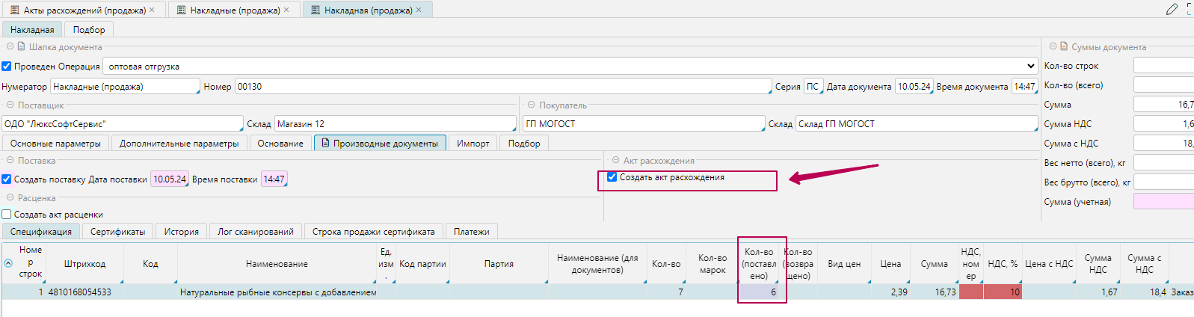Collapse the Поставщик section
The width and height of the screenshot is (1194, 317).
pyautogui.click(x=10, y=105)
